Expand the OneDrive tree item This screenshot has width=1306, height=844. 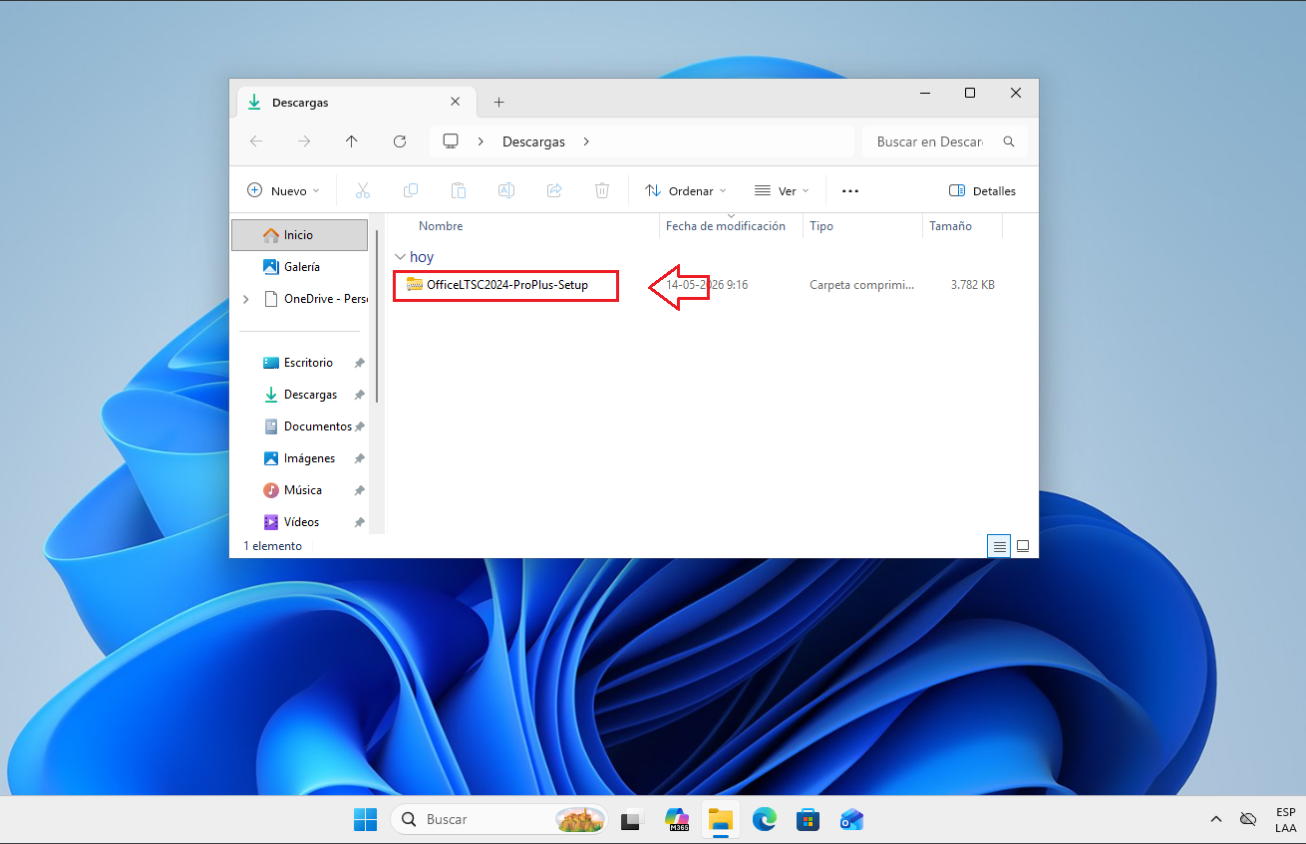tap(246, 299)
